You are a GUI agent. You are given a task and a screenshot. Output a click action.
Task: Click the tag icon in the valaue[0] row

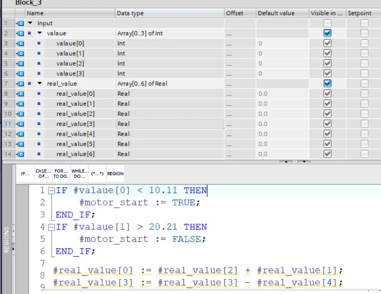click(x=20, y=44)
